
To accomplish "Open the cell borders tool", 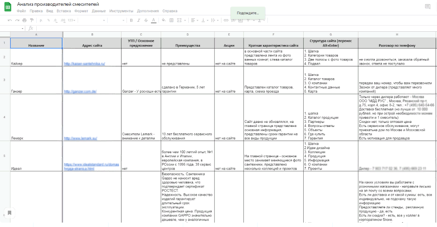I will (171, 20).
